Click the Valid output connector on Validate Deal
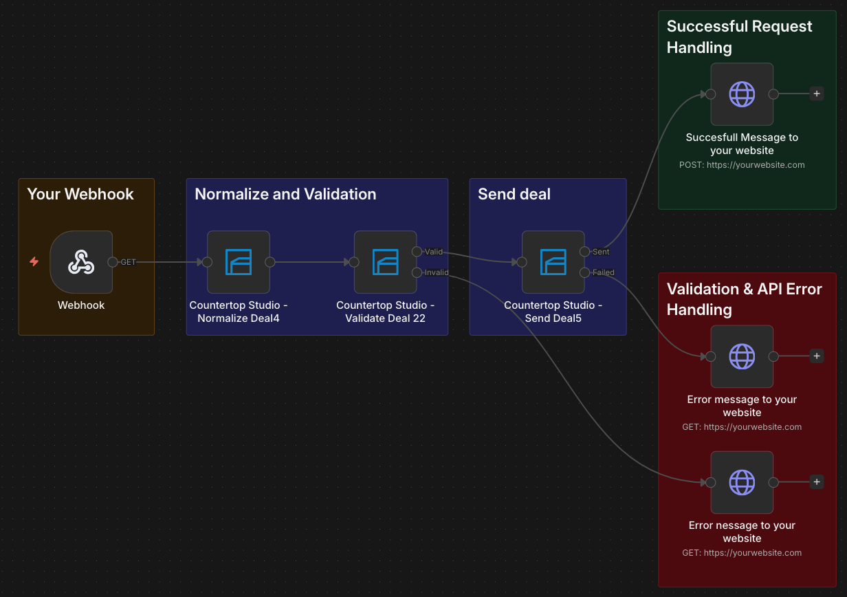 click(417, 252)
